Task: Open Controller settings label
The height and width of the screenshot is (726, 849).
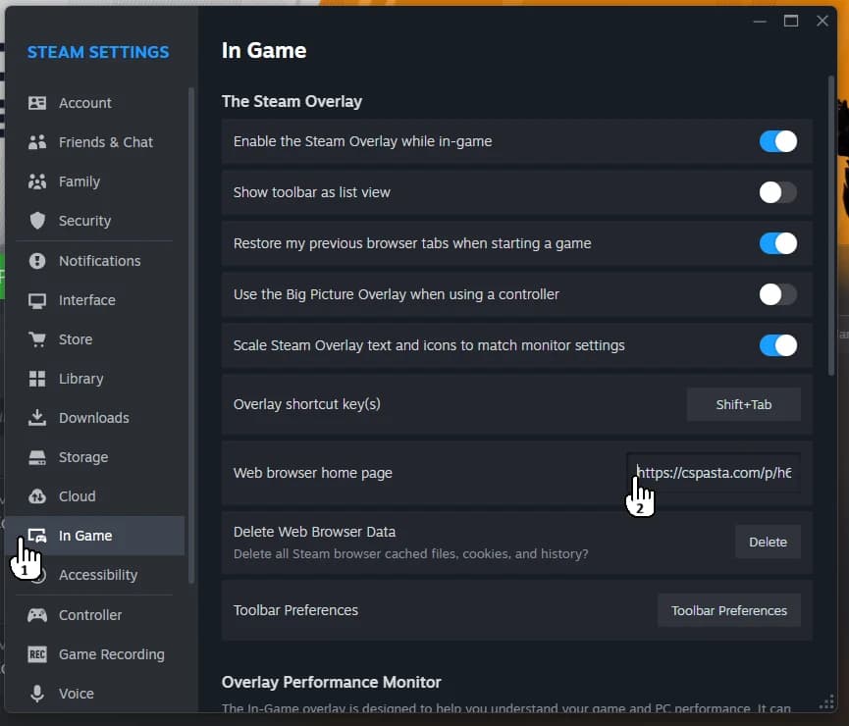Action: click(90, 615)
